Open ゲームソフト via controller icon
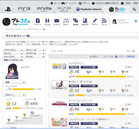Image resolution: width=139 pixels, height=129 pixels. tap(63, 3)
